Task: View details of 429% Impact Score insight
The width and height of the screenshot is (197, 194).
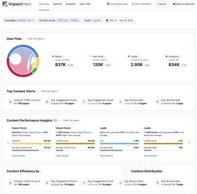Action: [62, 156]
